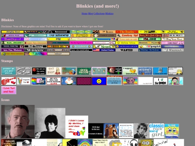Select the Iced Tea Drinker blinkie

click(35, 43)
